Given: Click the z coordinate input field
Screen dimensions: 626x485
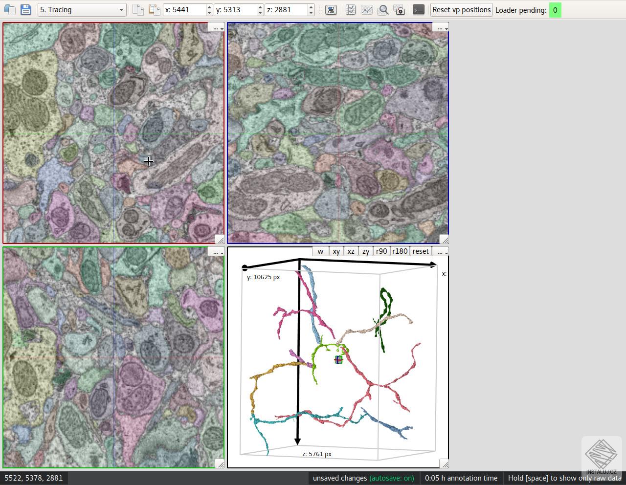Looking at the screenshot, I should (x=286, y=10).
